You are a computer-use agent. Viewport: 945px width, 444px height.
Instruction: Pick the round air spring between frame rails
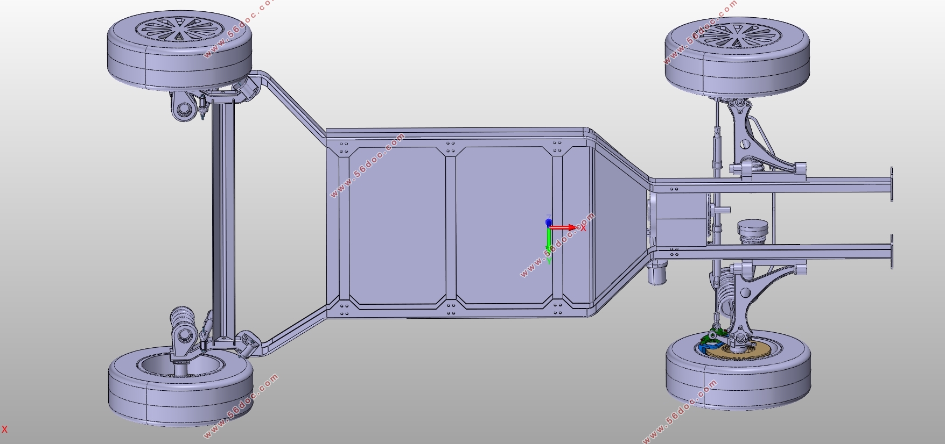[754, 231]
